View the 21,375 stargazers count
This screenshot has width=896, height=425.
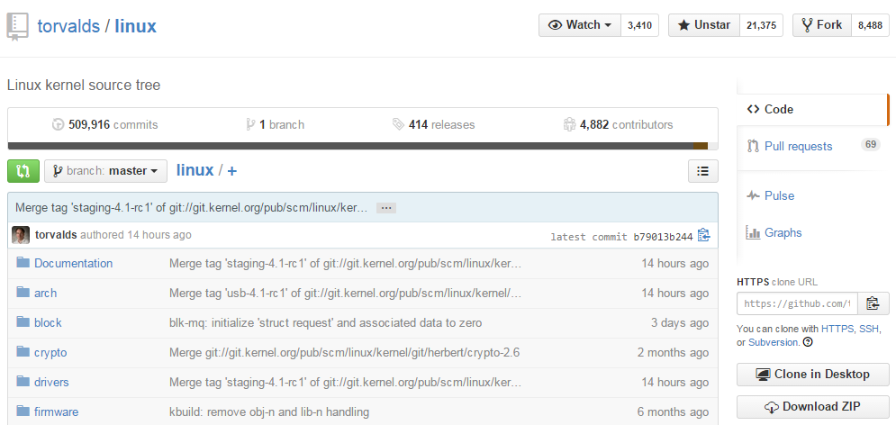tap(761, 25)
